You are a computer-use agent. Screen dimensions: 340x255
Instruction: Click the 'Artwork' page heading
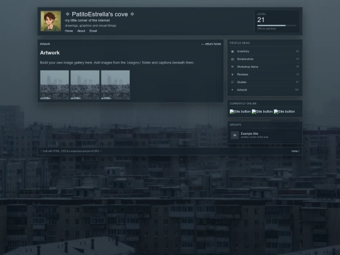pos(50,53)
